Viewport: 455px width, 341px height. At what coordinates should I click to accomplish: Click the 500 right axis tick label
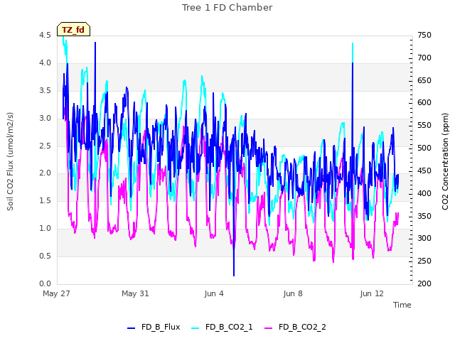coord(424,148)
